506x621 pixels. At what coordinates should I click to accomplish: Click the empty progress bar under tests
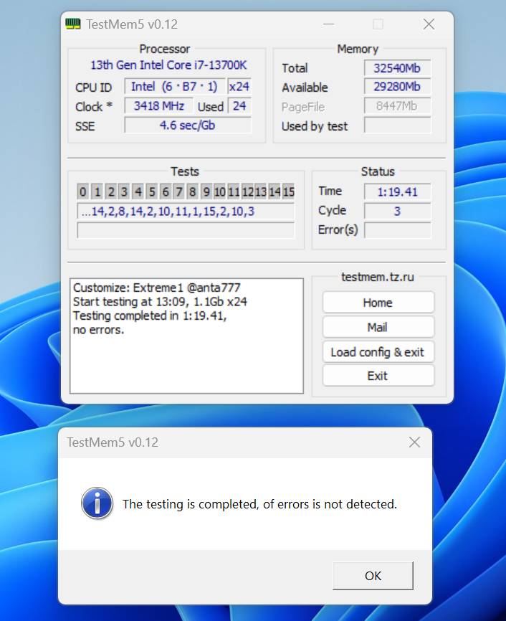pyautogui.click(x=186, y=230)
